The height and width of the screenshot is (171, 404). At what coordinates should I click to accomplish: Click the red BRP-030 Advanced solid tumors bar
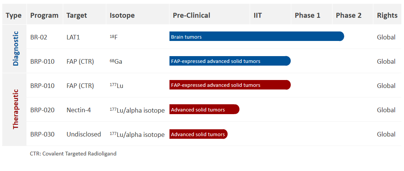[x=198, y=134]
